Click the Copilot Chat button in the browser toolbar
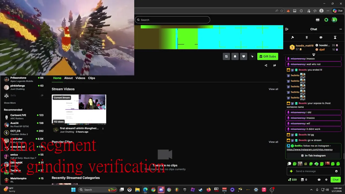This screenshot has width=345, height=194. 337,11
